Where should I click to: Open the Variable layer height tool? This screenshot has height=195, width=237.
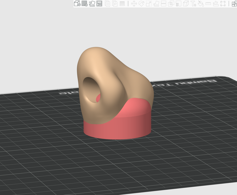point(122,4)
